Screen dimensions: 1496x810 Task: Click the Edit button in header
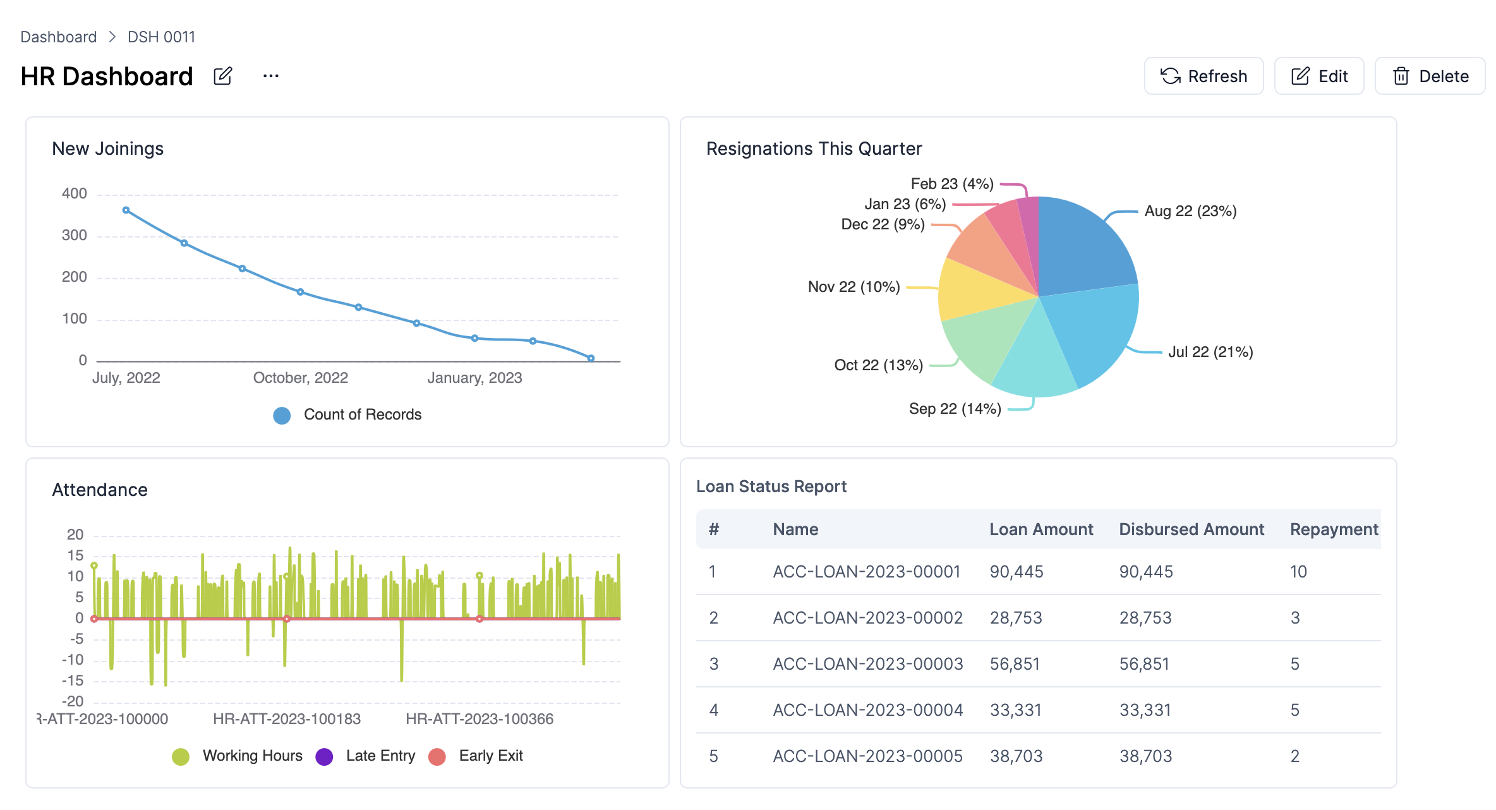(x=1319, y=76)
